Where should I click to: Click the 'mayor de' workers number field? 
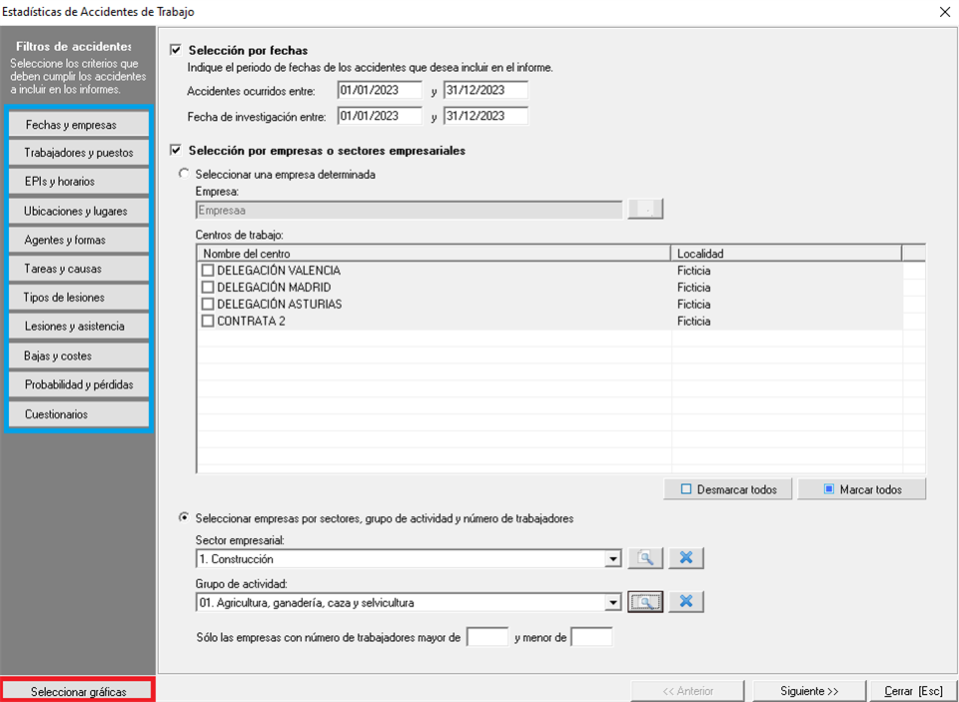pos(487,637)
